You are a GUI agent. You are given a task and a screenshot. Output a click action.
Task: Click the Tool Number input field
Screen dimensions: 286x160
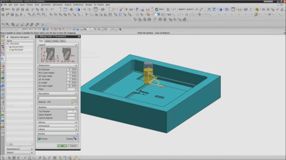coord(72,111)
